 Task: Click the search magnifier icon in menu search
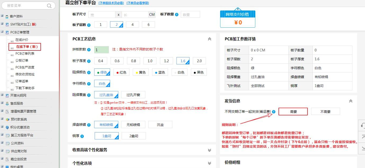tap(49, 6)
